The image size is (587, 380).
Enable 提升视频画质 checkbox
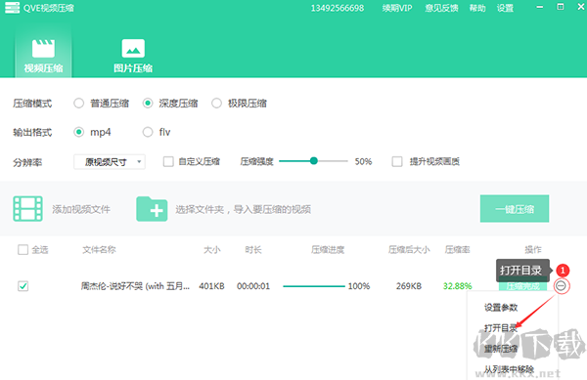(397, 161)
